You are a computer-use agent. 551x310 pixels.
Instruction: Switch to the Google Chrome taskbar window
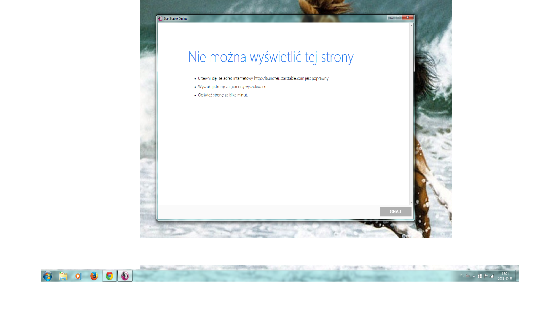pyautogui.click(x=109, y=276)
